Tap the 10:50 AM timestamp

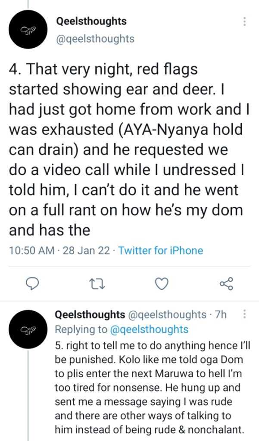31,250
